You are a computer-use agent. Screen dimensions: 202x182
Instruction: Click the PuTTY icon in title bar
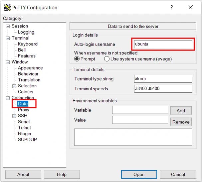[7, 7]
